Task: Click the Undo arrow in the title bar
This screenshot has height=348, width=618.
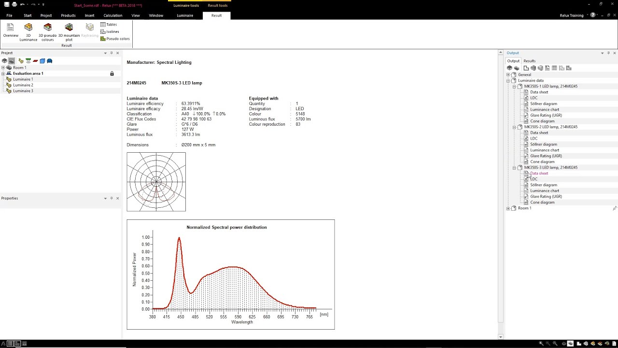Action: 22,4
